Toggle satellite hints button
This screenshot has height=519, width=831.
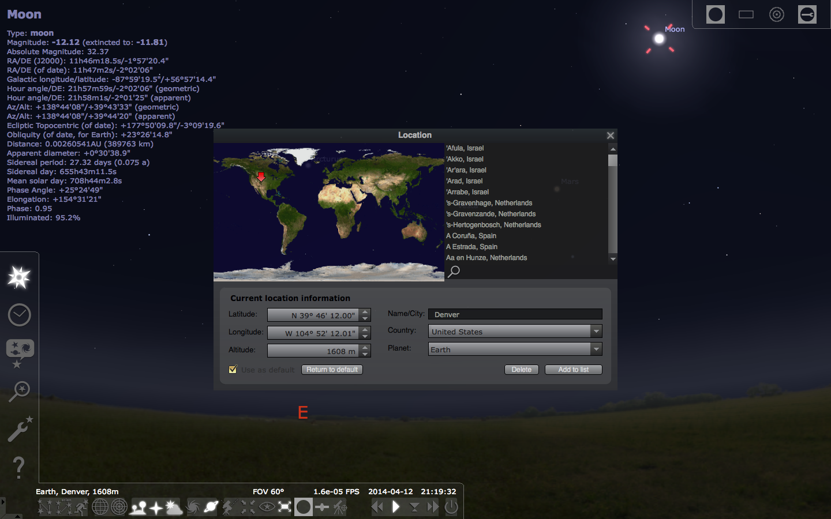point(322,507)
